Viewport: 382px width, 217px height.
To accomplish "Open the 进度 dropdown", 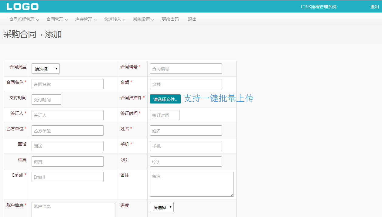I will click(162, 207).
